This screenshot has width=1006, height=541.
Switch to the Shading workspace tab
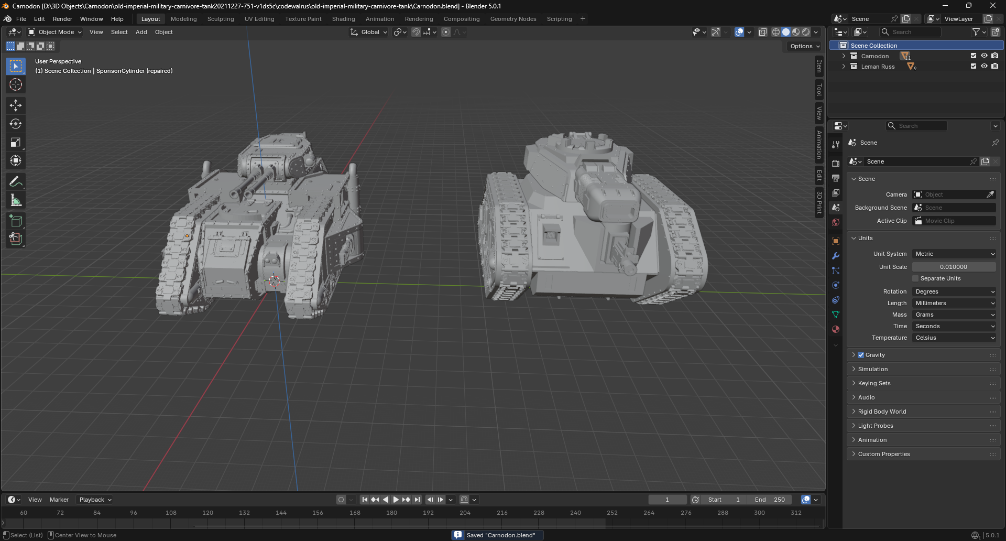click(343, 19)
